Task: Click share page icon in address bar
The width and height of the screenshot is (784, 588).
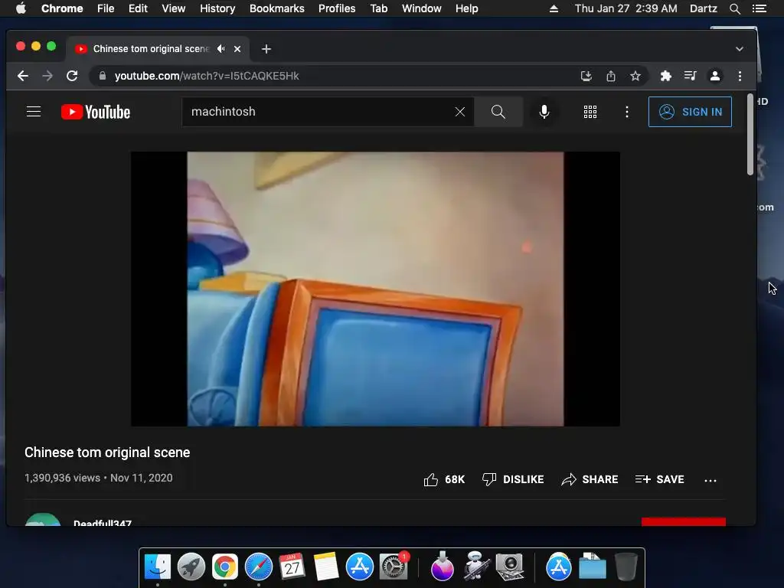Action: 610,76
